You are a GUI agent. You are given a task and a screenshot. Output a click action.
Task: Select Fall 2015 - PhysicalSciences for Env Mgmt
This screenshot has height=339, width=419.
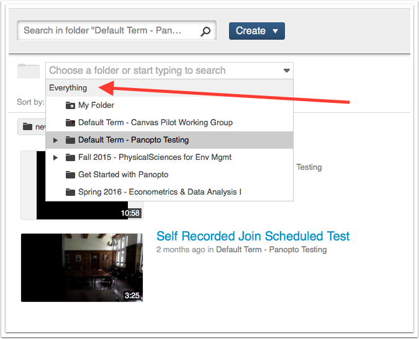click(169, 157)
